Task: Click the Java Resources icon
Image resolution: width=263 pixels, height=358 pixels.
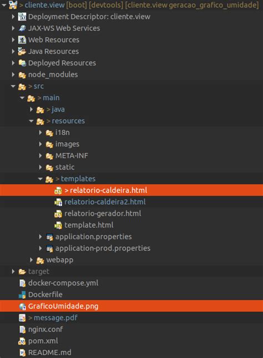Action: pyautogui.click(x=22, y=52)
